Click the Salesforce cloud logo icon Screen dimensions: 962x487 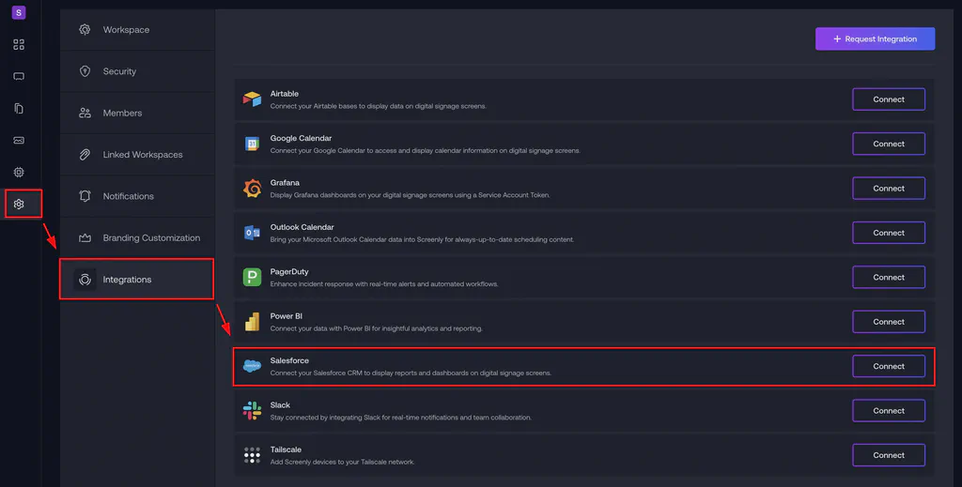[x=252, y=366]
